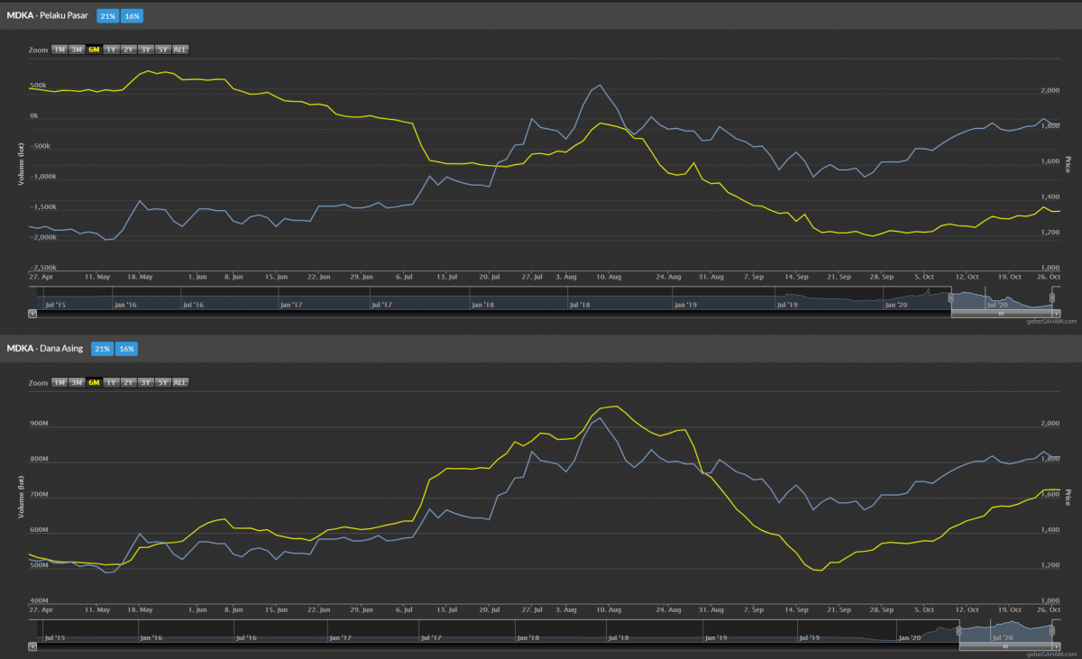Click the Pelaku Pasar navigator scrollbar thumb
1082x659 pixels.
point(1001,313)
